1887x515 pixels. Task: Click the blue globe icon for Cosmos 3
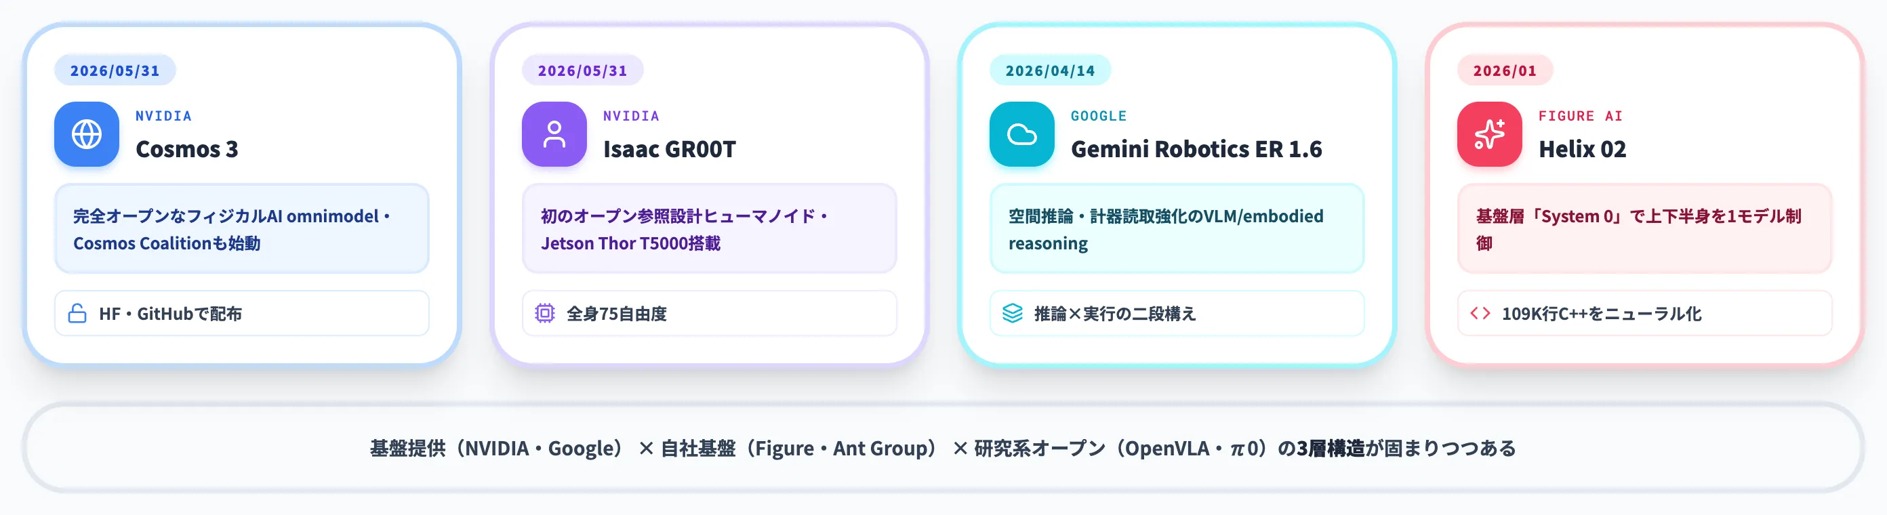[x=87, y=134]
